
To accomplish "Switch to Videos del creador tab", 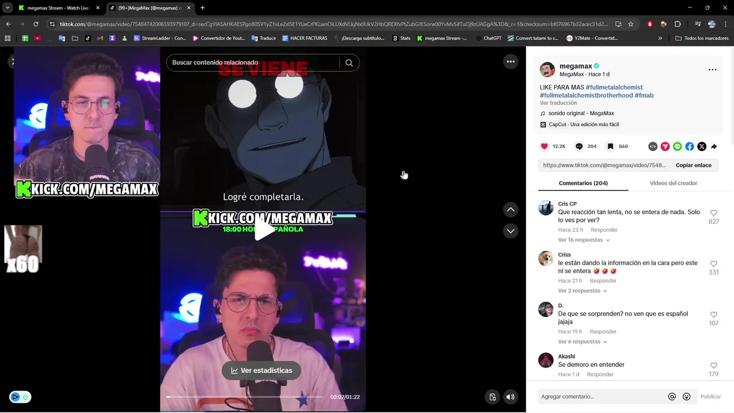I will (673, 183).
